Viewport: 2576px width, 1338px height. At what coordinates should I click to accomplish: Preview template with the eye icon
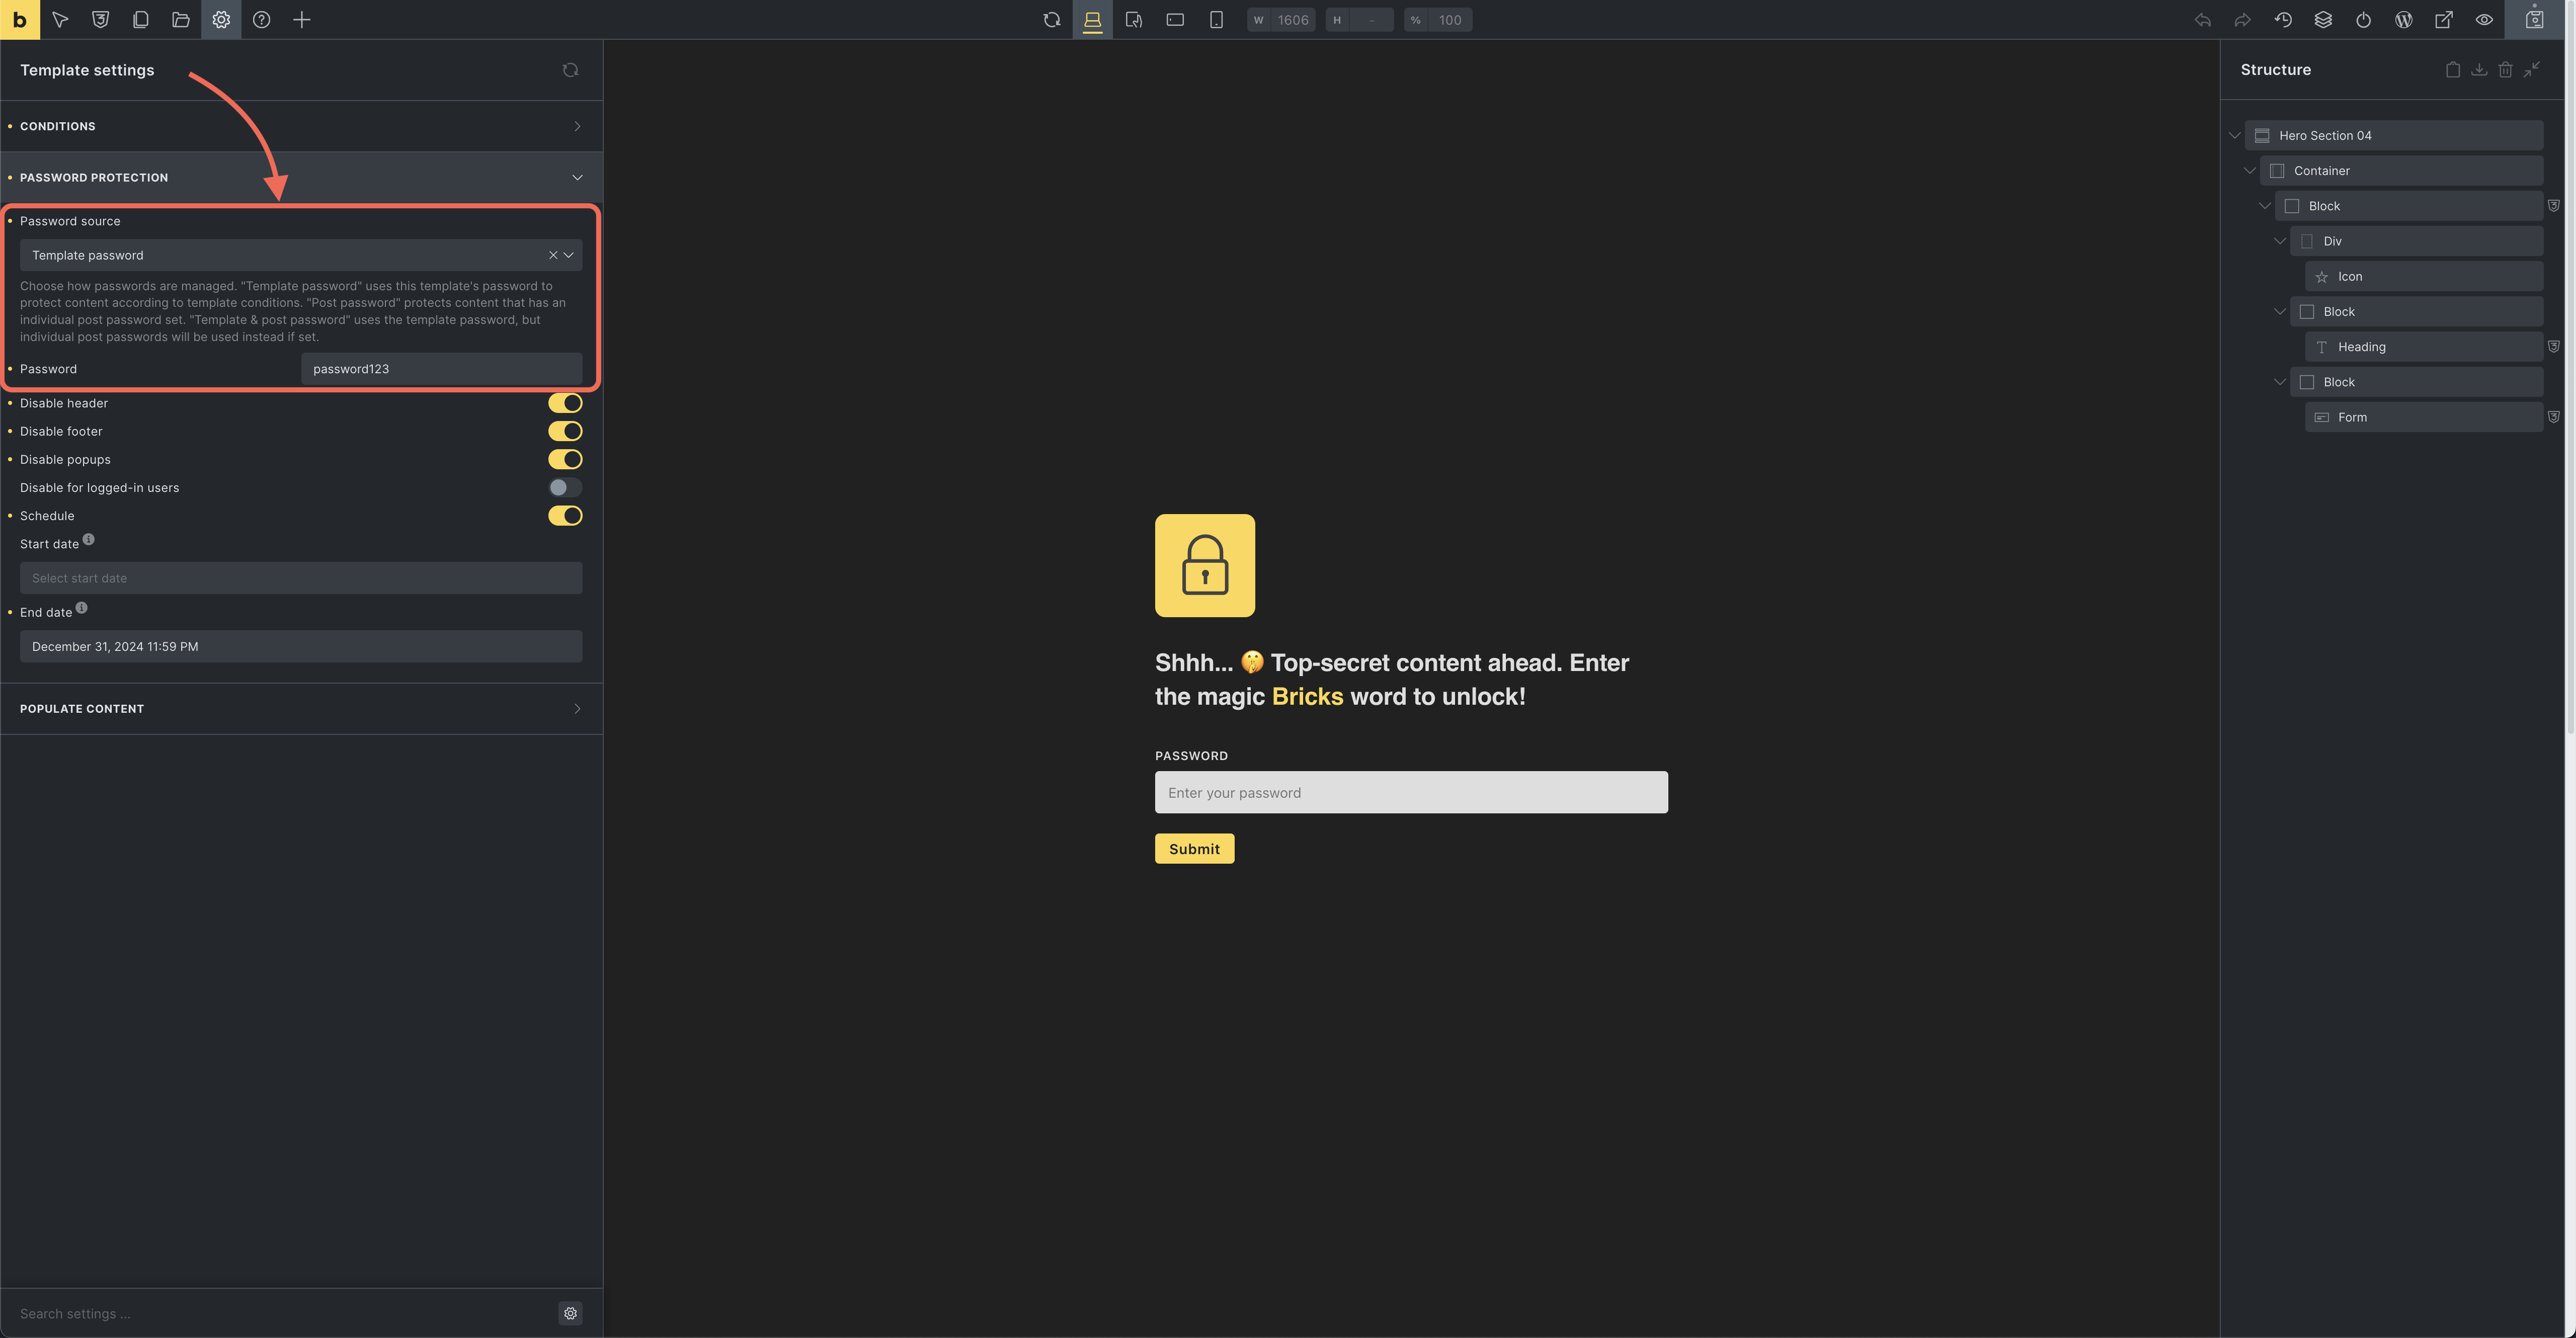pyautogui.click(x=2484, y=20)
